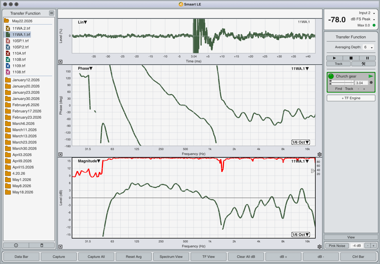Viewport: 380px width, 264px height.
Task: Toggle the Church gear green active indicator
Action: pos(331,76)
